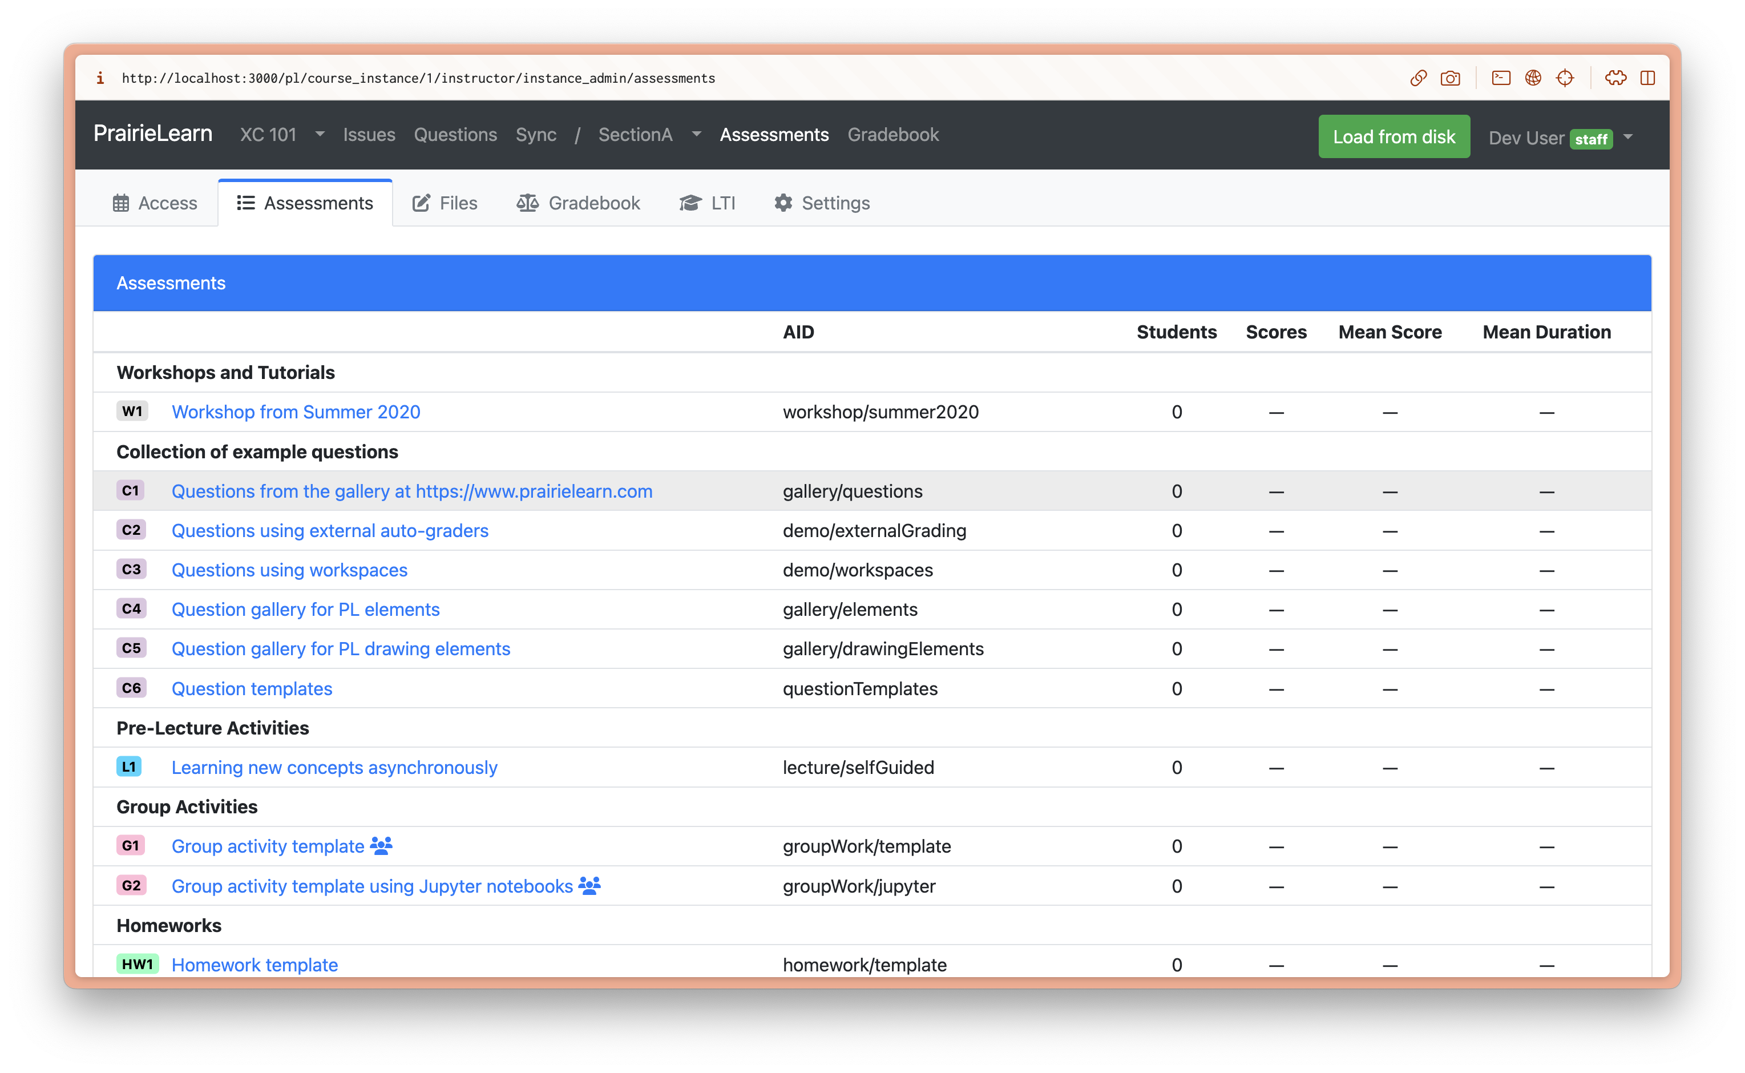This screenshot has width=1745, height=1073.
Task: Open Learning new concepts asynchronously
Action: [335, 767]
